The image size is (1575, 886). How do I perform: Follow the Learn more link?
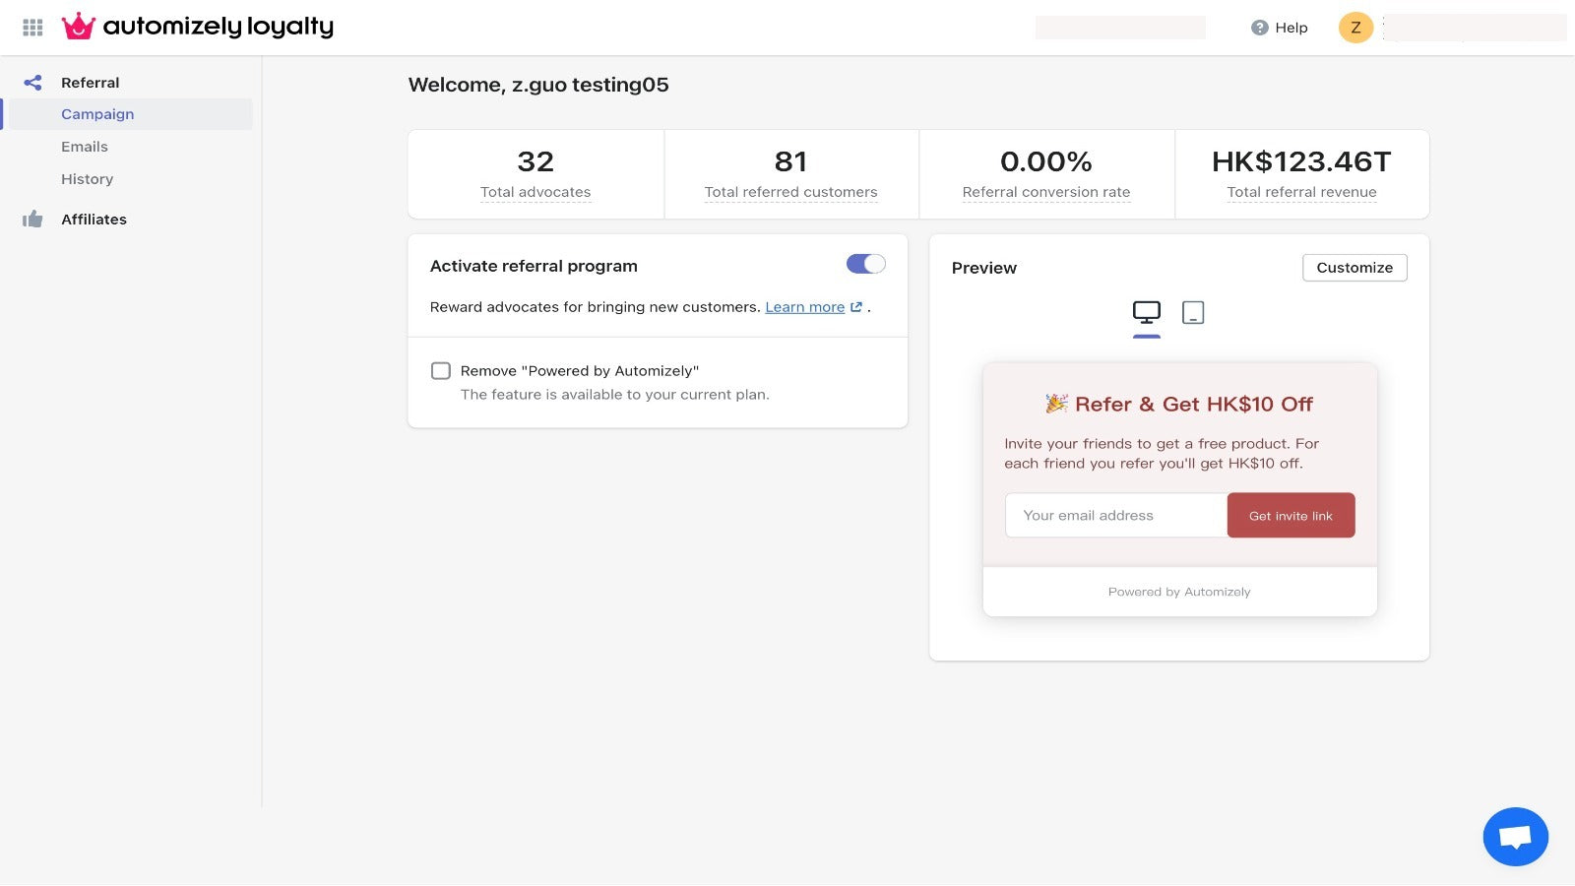coord(804,307)
